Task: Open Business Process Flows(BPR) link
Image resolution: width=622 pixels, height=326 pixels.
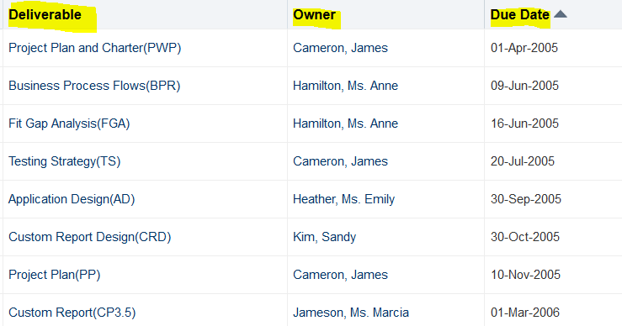Action: click(x=94, y=86)
